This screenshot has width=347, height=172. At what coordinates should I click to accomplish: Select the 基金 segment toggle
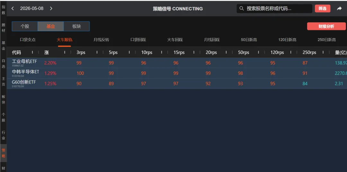point(51,26)
